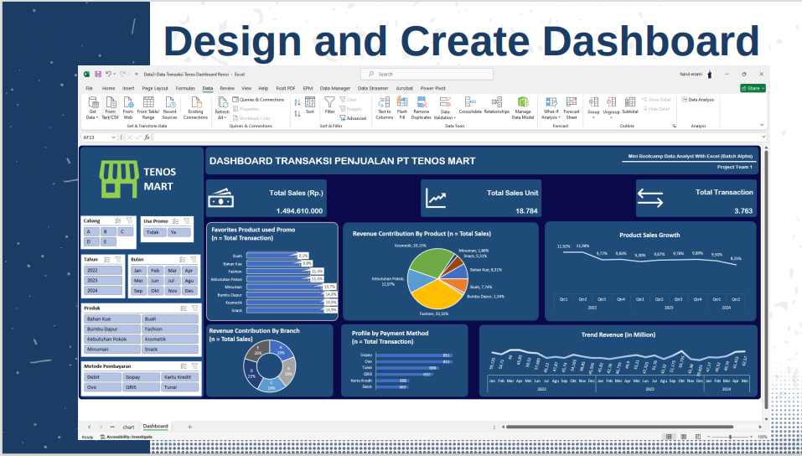Switch to the Power Pivot tab
Screen dimensions: 802x456
[x=432, y=88]
